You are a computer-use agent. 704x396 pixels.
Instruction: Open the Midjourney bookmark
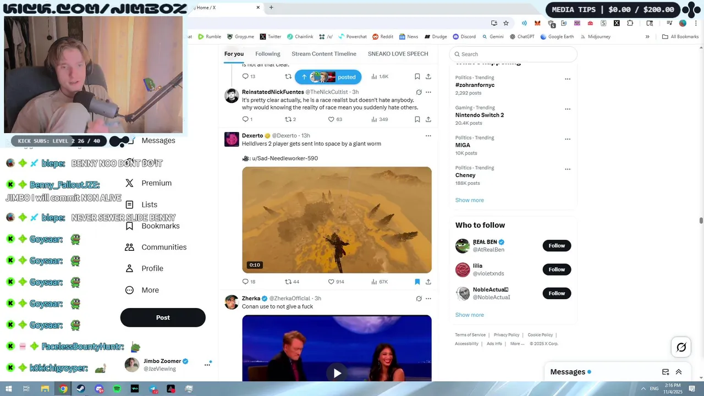[x=595, y=37]
